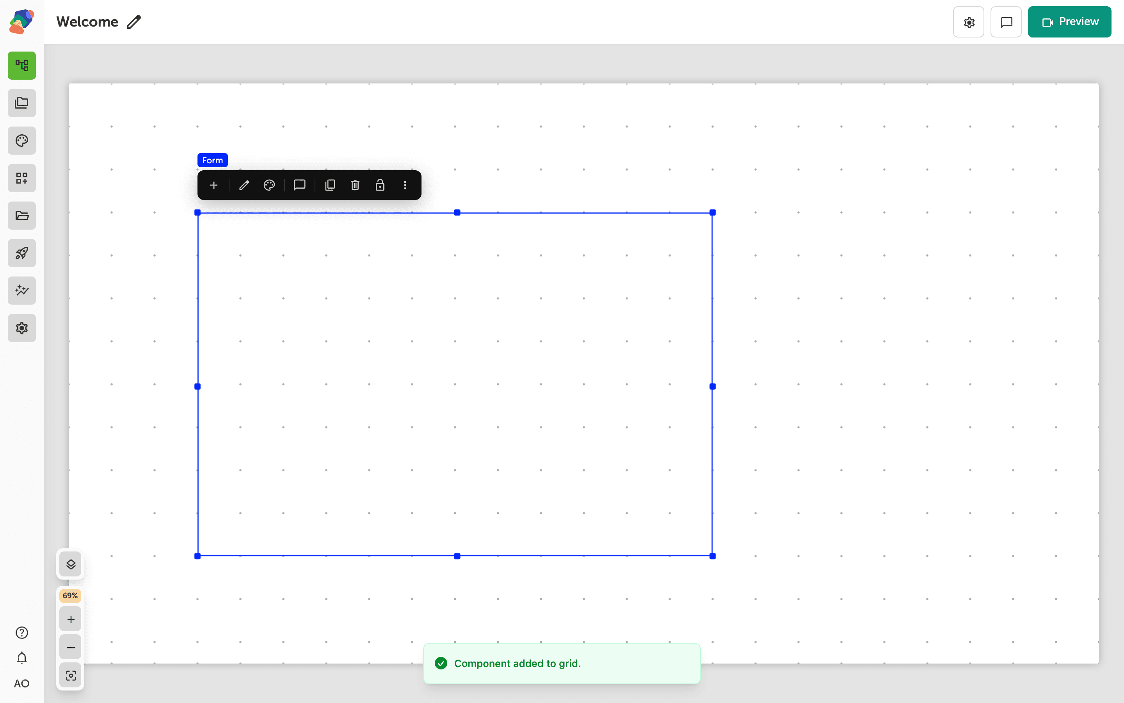Image resolution: width=1124 pixels, height=703 pixels.
Task: Open notifications bell icon
Action: [x=22, y=658]
